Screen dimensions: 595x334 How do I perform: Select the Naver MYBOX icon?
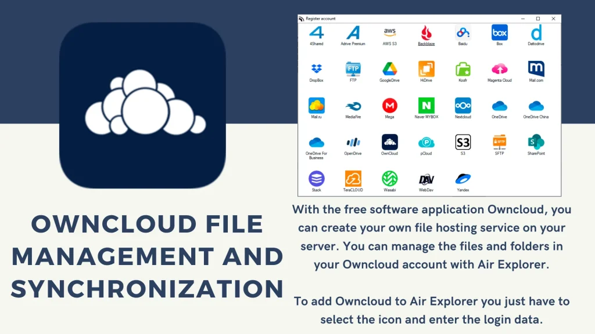(x=426, y=106)
